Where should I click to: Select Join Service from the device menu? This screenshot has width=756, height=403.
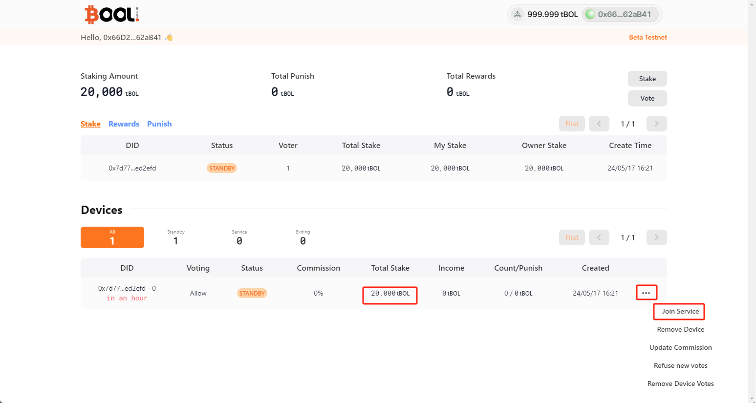point(680,312)
